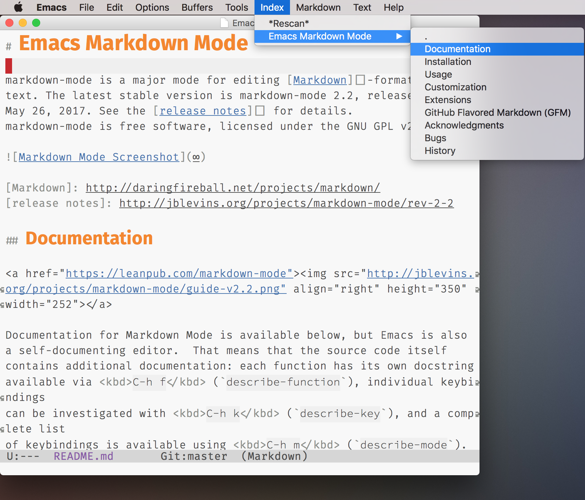Click the describe-function inline code
This screenshot has width=585, height=500.
click(283, 382)
